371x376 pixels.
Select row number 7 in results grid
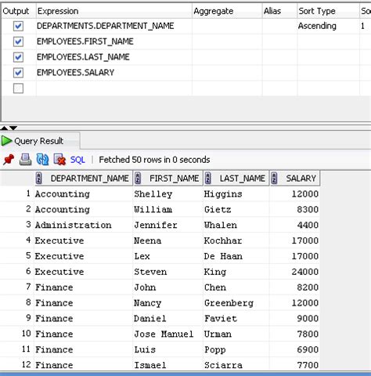pyautogui.click(x=17, y=287)
